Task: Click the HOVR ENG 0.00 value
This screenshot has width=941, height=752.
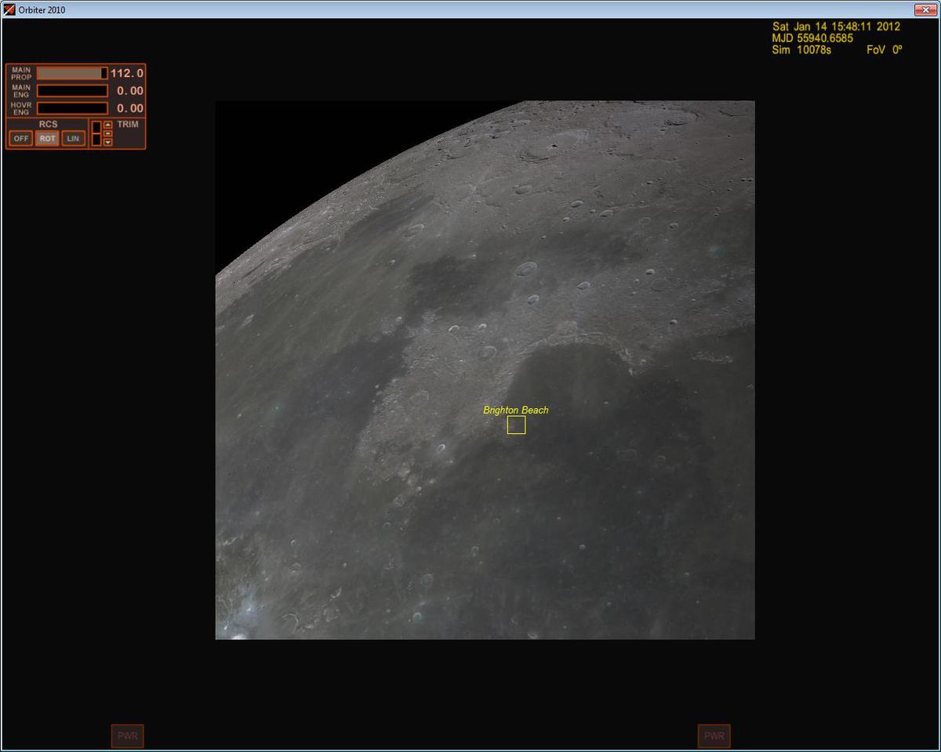Action: [x=130, y=108]
